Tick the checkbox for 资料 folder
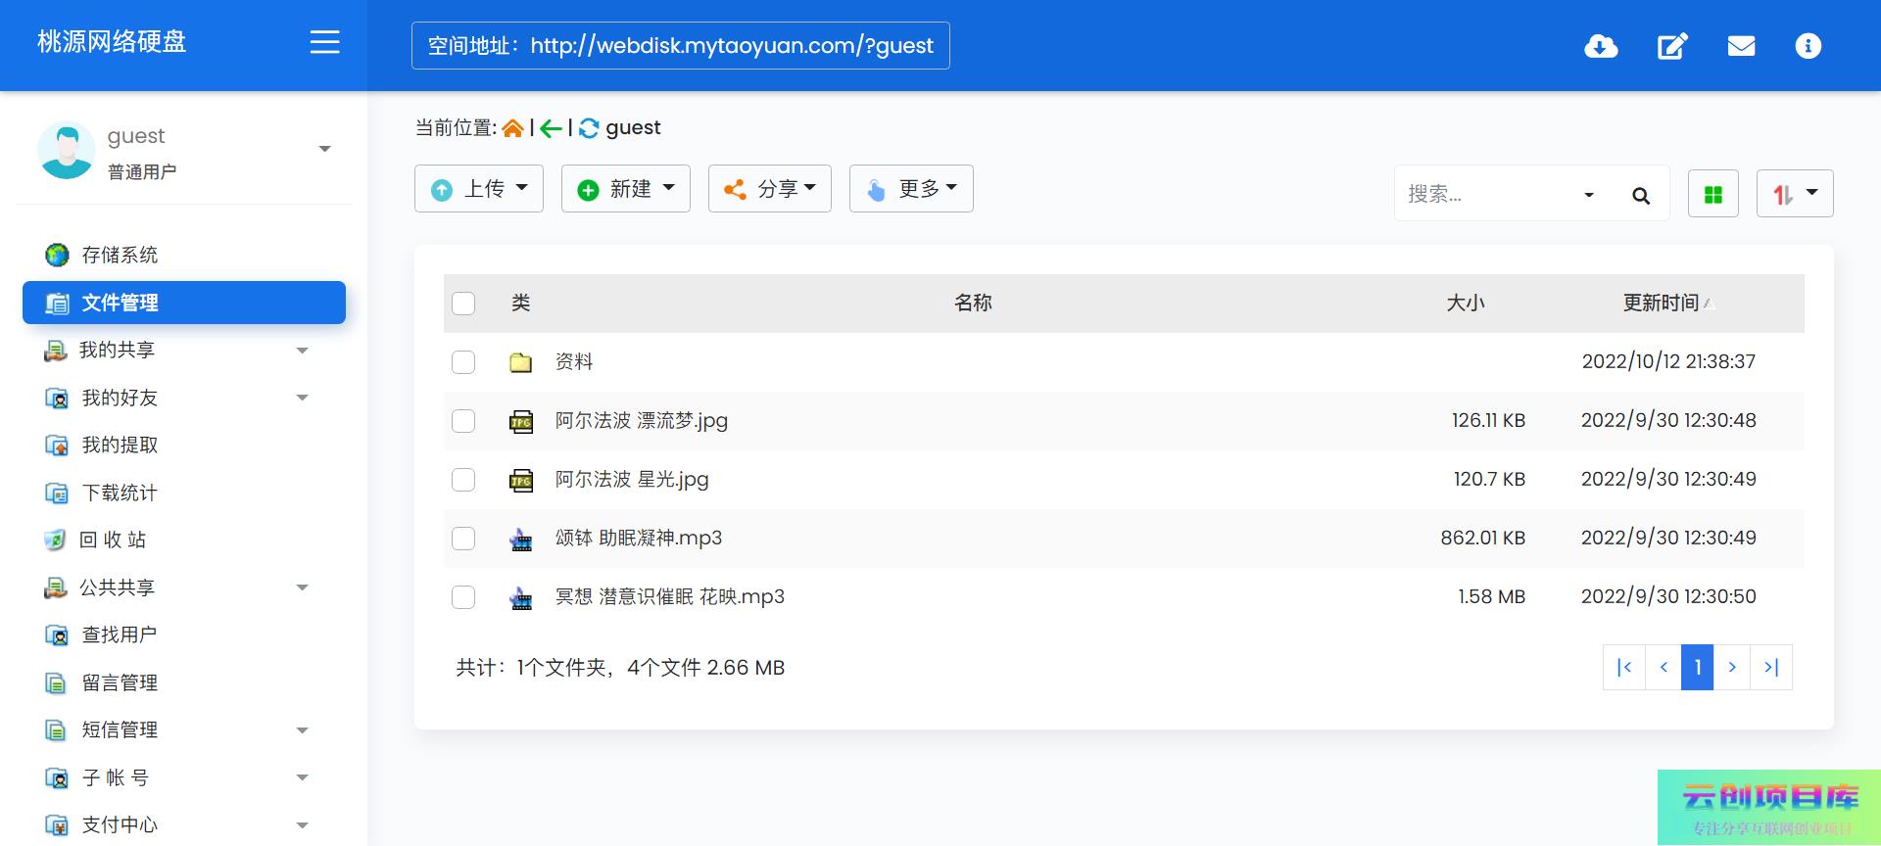 coord(463,362)
